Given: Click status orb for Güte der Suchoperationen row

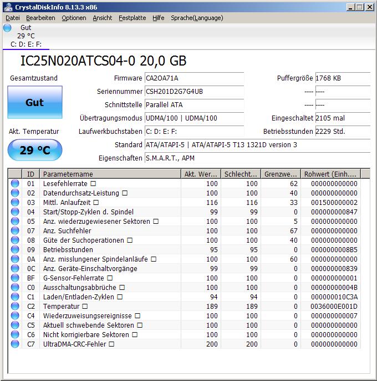Looking at the screenshot, I should 15,240.
